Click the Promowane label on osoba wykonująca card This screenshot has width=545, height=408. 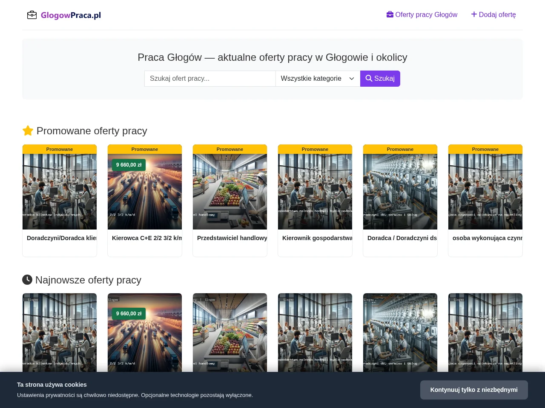[x=485, y=149]
